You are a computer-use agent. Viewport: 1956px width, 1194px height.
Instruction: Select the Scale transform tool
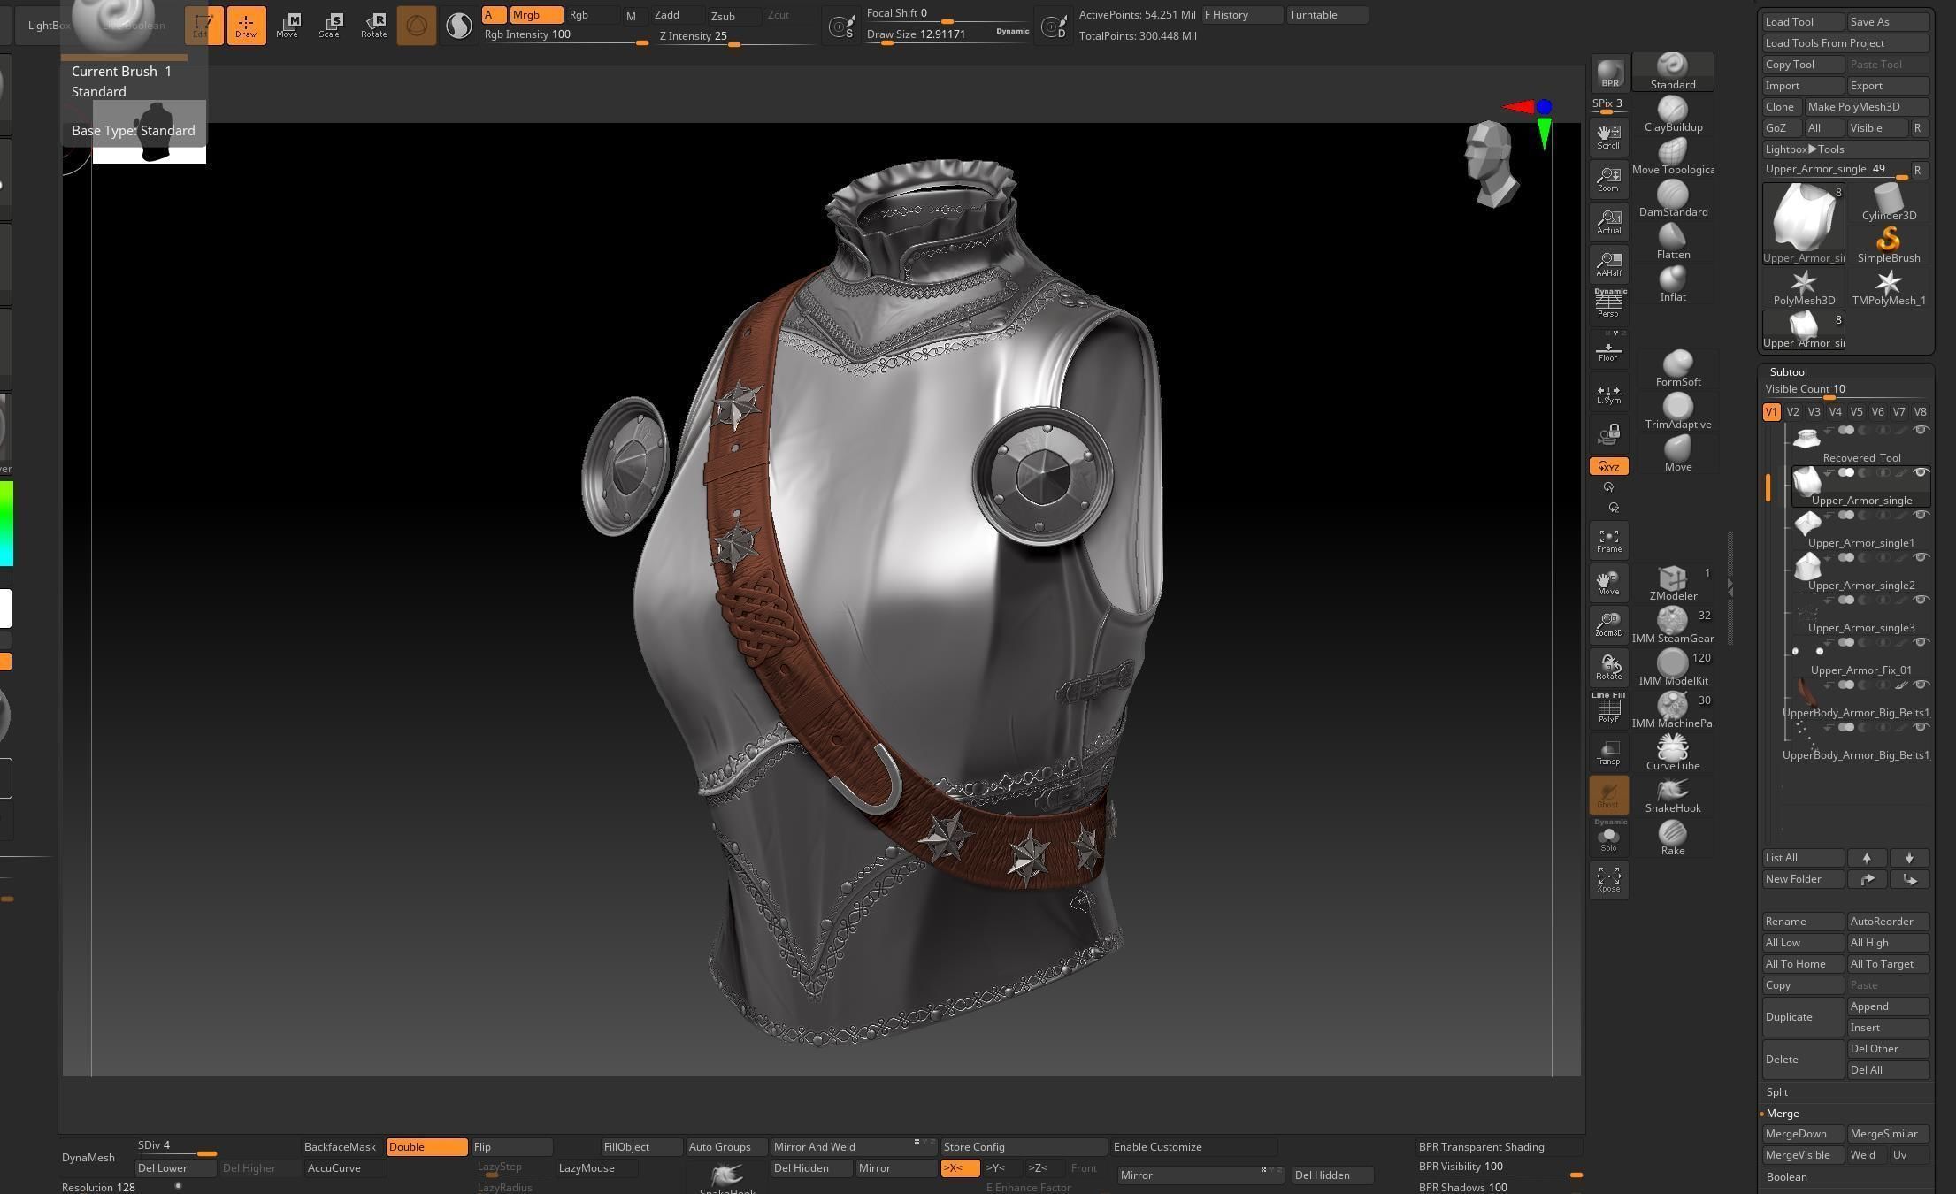coord(330,26)
